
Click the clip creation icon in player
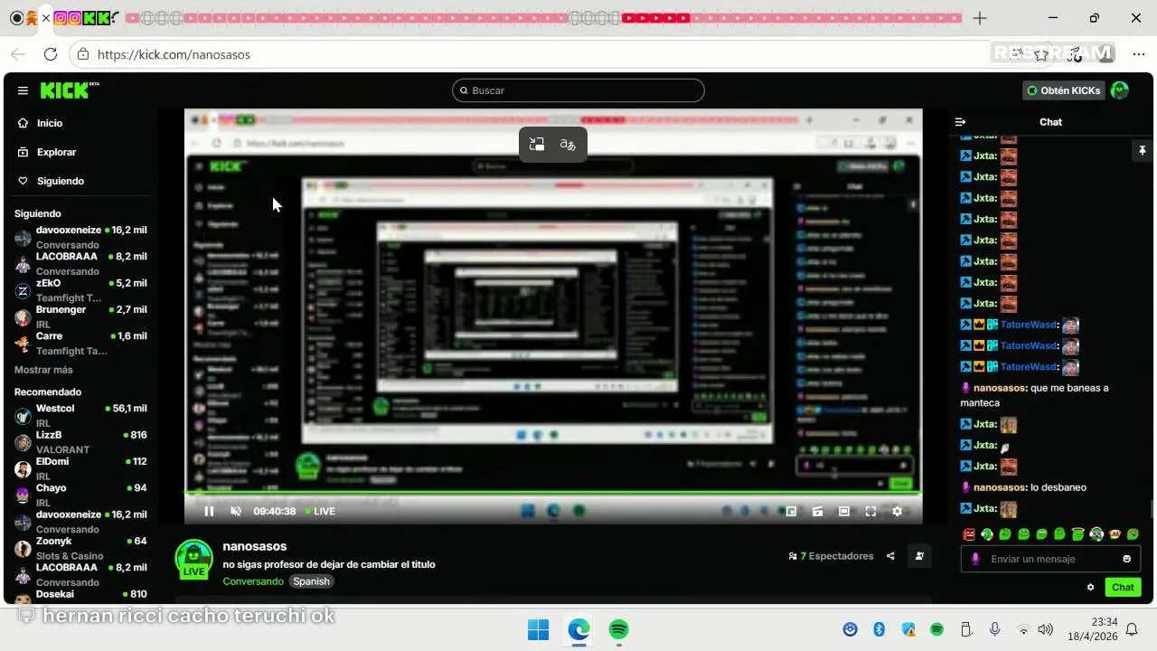point(817,511)
